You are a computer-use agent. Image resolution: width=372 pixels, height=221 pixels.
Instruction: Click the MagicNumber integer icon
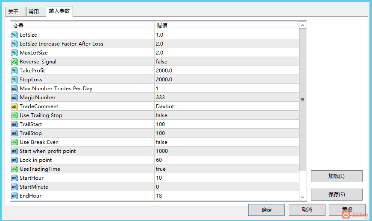click(15, 98)
